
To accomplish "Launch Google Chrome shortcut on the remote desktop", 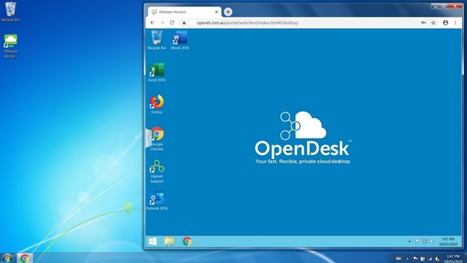I will click(157, 138).
